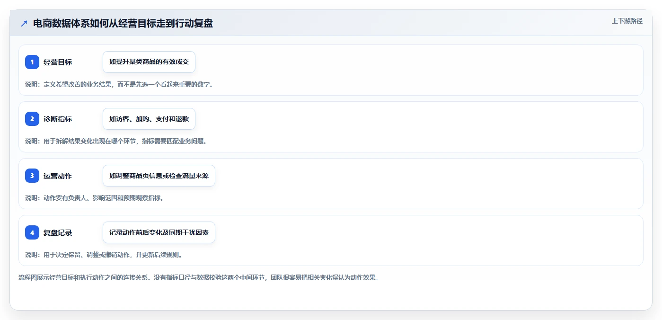Click step number badge 4
The height and width of the screenshot is (320, 662).
coord(32,232)
